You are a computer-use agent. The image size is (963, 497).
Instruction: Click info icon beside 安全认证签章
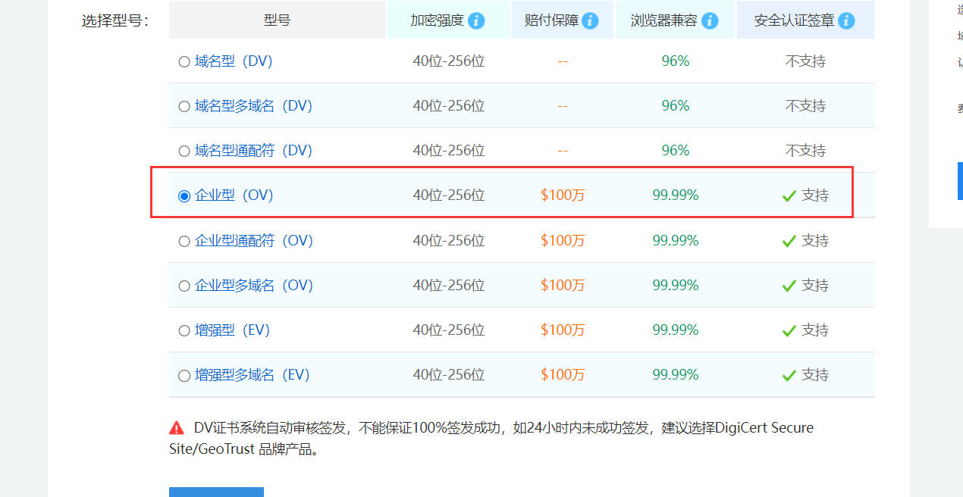(846, 20)
